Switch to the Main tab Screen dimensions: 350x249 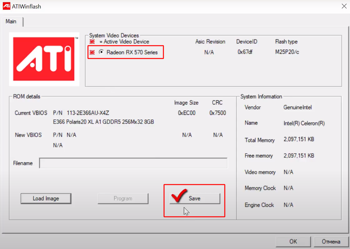11,22
